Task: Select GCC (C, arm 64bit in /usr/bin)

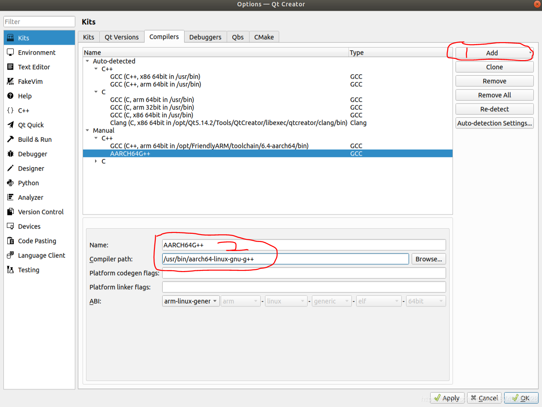Action: 268,100
